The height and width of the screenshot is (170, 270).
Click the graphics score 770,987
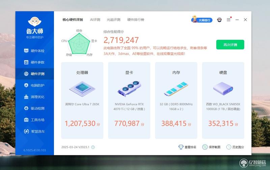(127, 123)
